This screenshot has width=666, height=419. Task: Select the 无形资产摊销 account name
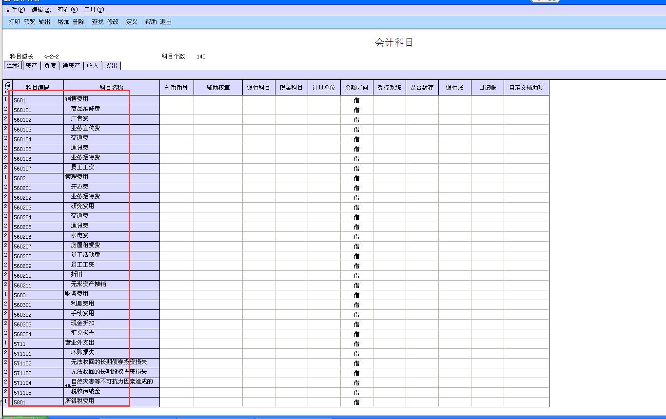pos(88,284)
